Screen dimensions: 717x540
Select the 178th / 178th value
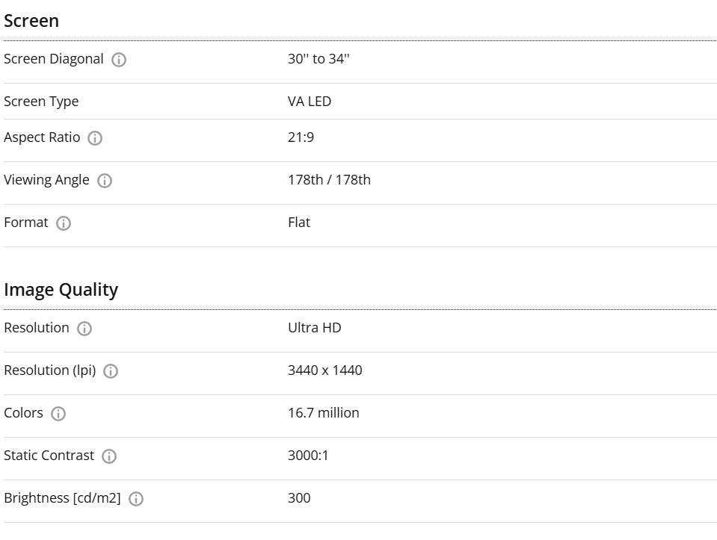click(329, 179)
